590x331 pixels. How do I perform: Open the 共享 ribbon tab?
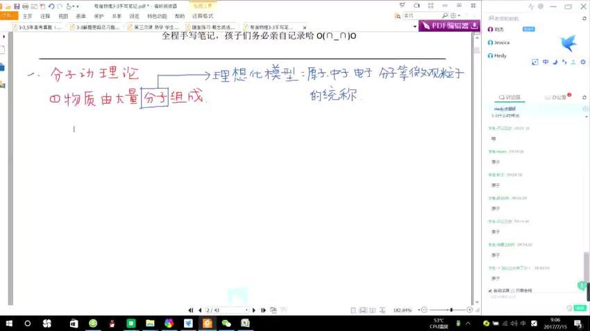[117, 16]
